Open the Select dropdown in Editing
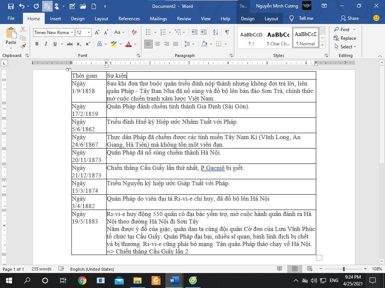Screen dimensions: 385x288 [x=345, y=46]
